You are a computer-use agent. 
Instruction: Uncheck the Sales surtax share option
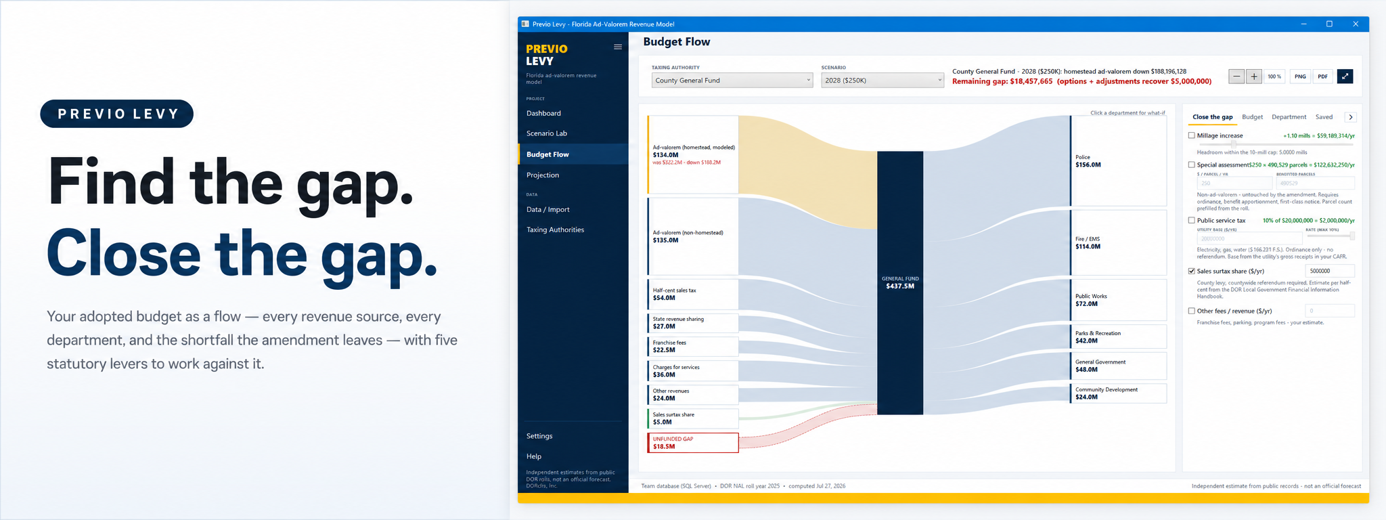[1192, 271]
